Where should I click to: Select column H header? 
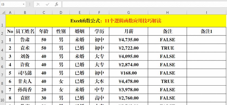pyautogui.click(x=167, y=13)
